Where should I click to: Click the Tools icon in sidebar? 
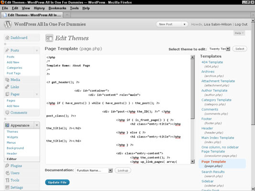(x=7, y=180)
